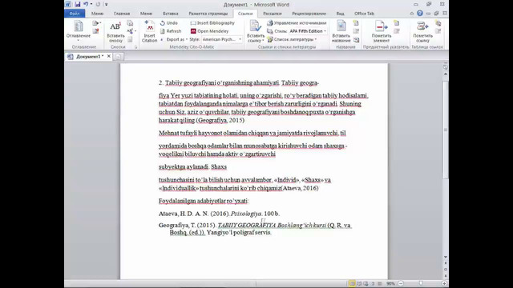Click Вставить сноску footnote button
The height and width of the screenshot is (288, 513).
(115, 32)
